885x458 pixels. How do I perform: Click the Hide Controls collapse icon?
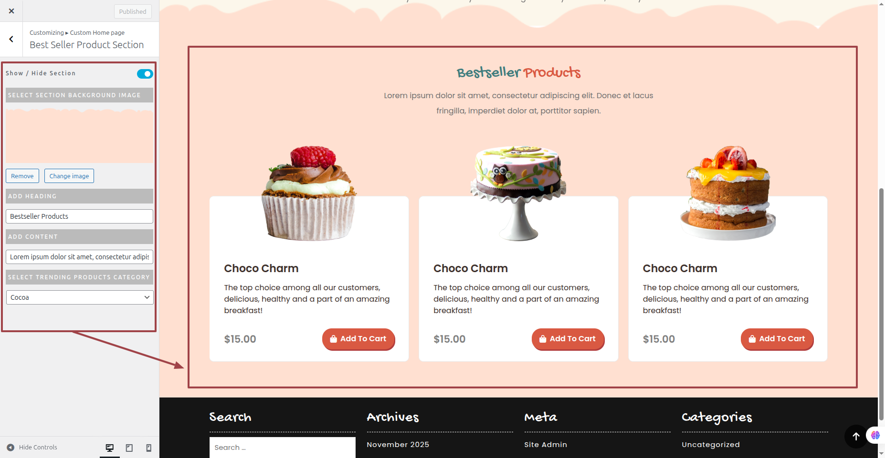click(11, 448)
